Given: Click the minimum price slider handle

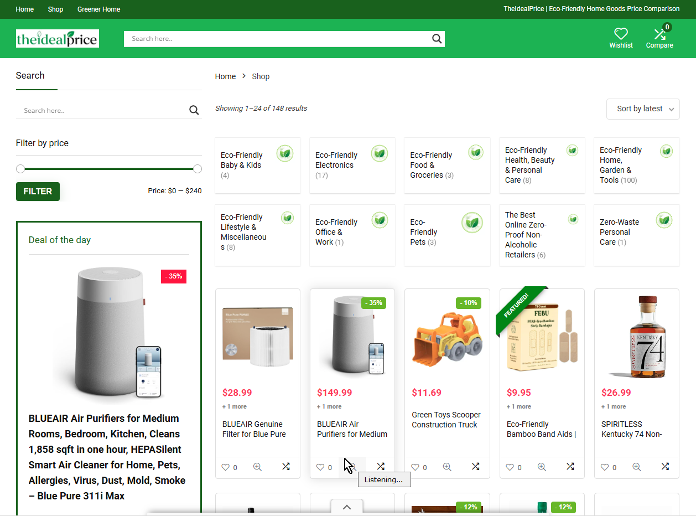Looking at the screenshot, I should (20, 169).
